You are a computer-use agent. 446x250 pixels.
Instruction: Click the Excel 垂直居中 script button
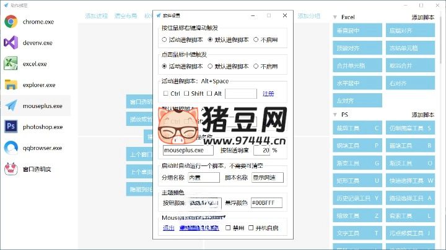coord(357,30)
